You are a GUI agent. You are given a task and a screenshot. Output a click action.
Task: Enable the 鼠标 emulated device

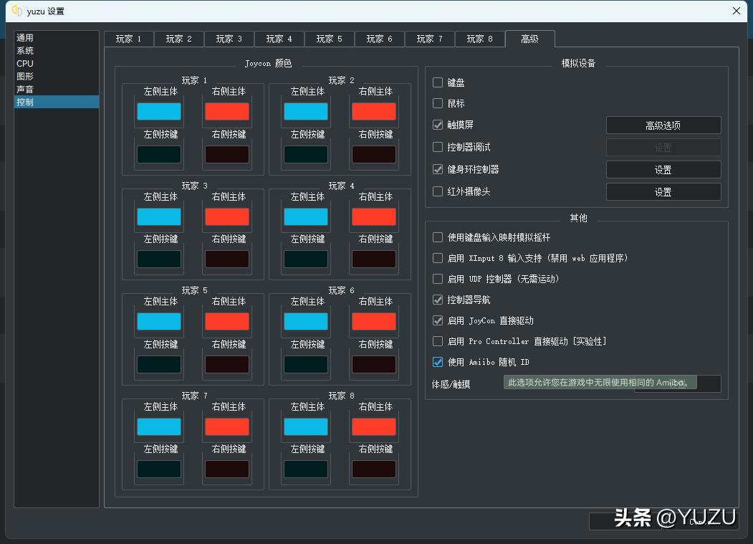(x=437, y=103)
